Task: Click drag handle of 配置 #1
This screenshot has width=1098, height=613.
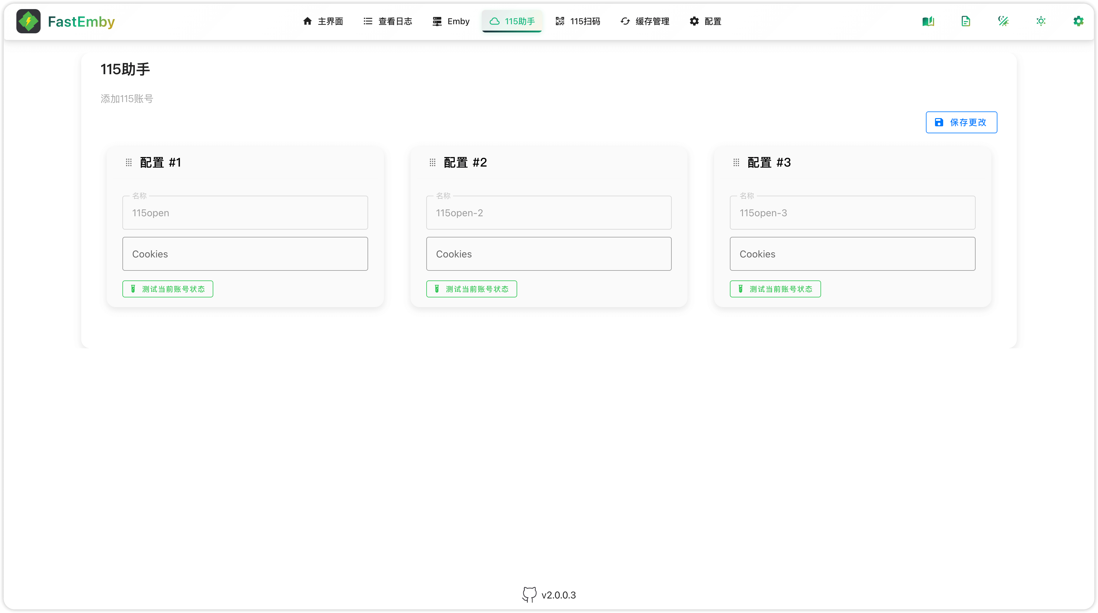Action: click(x=129, y=162)
